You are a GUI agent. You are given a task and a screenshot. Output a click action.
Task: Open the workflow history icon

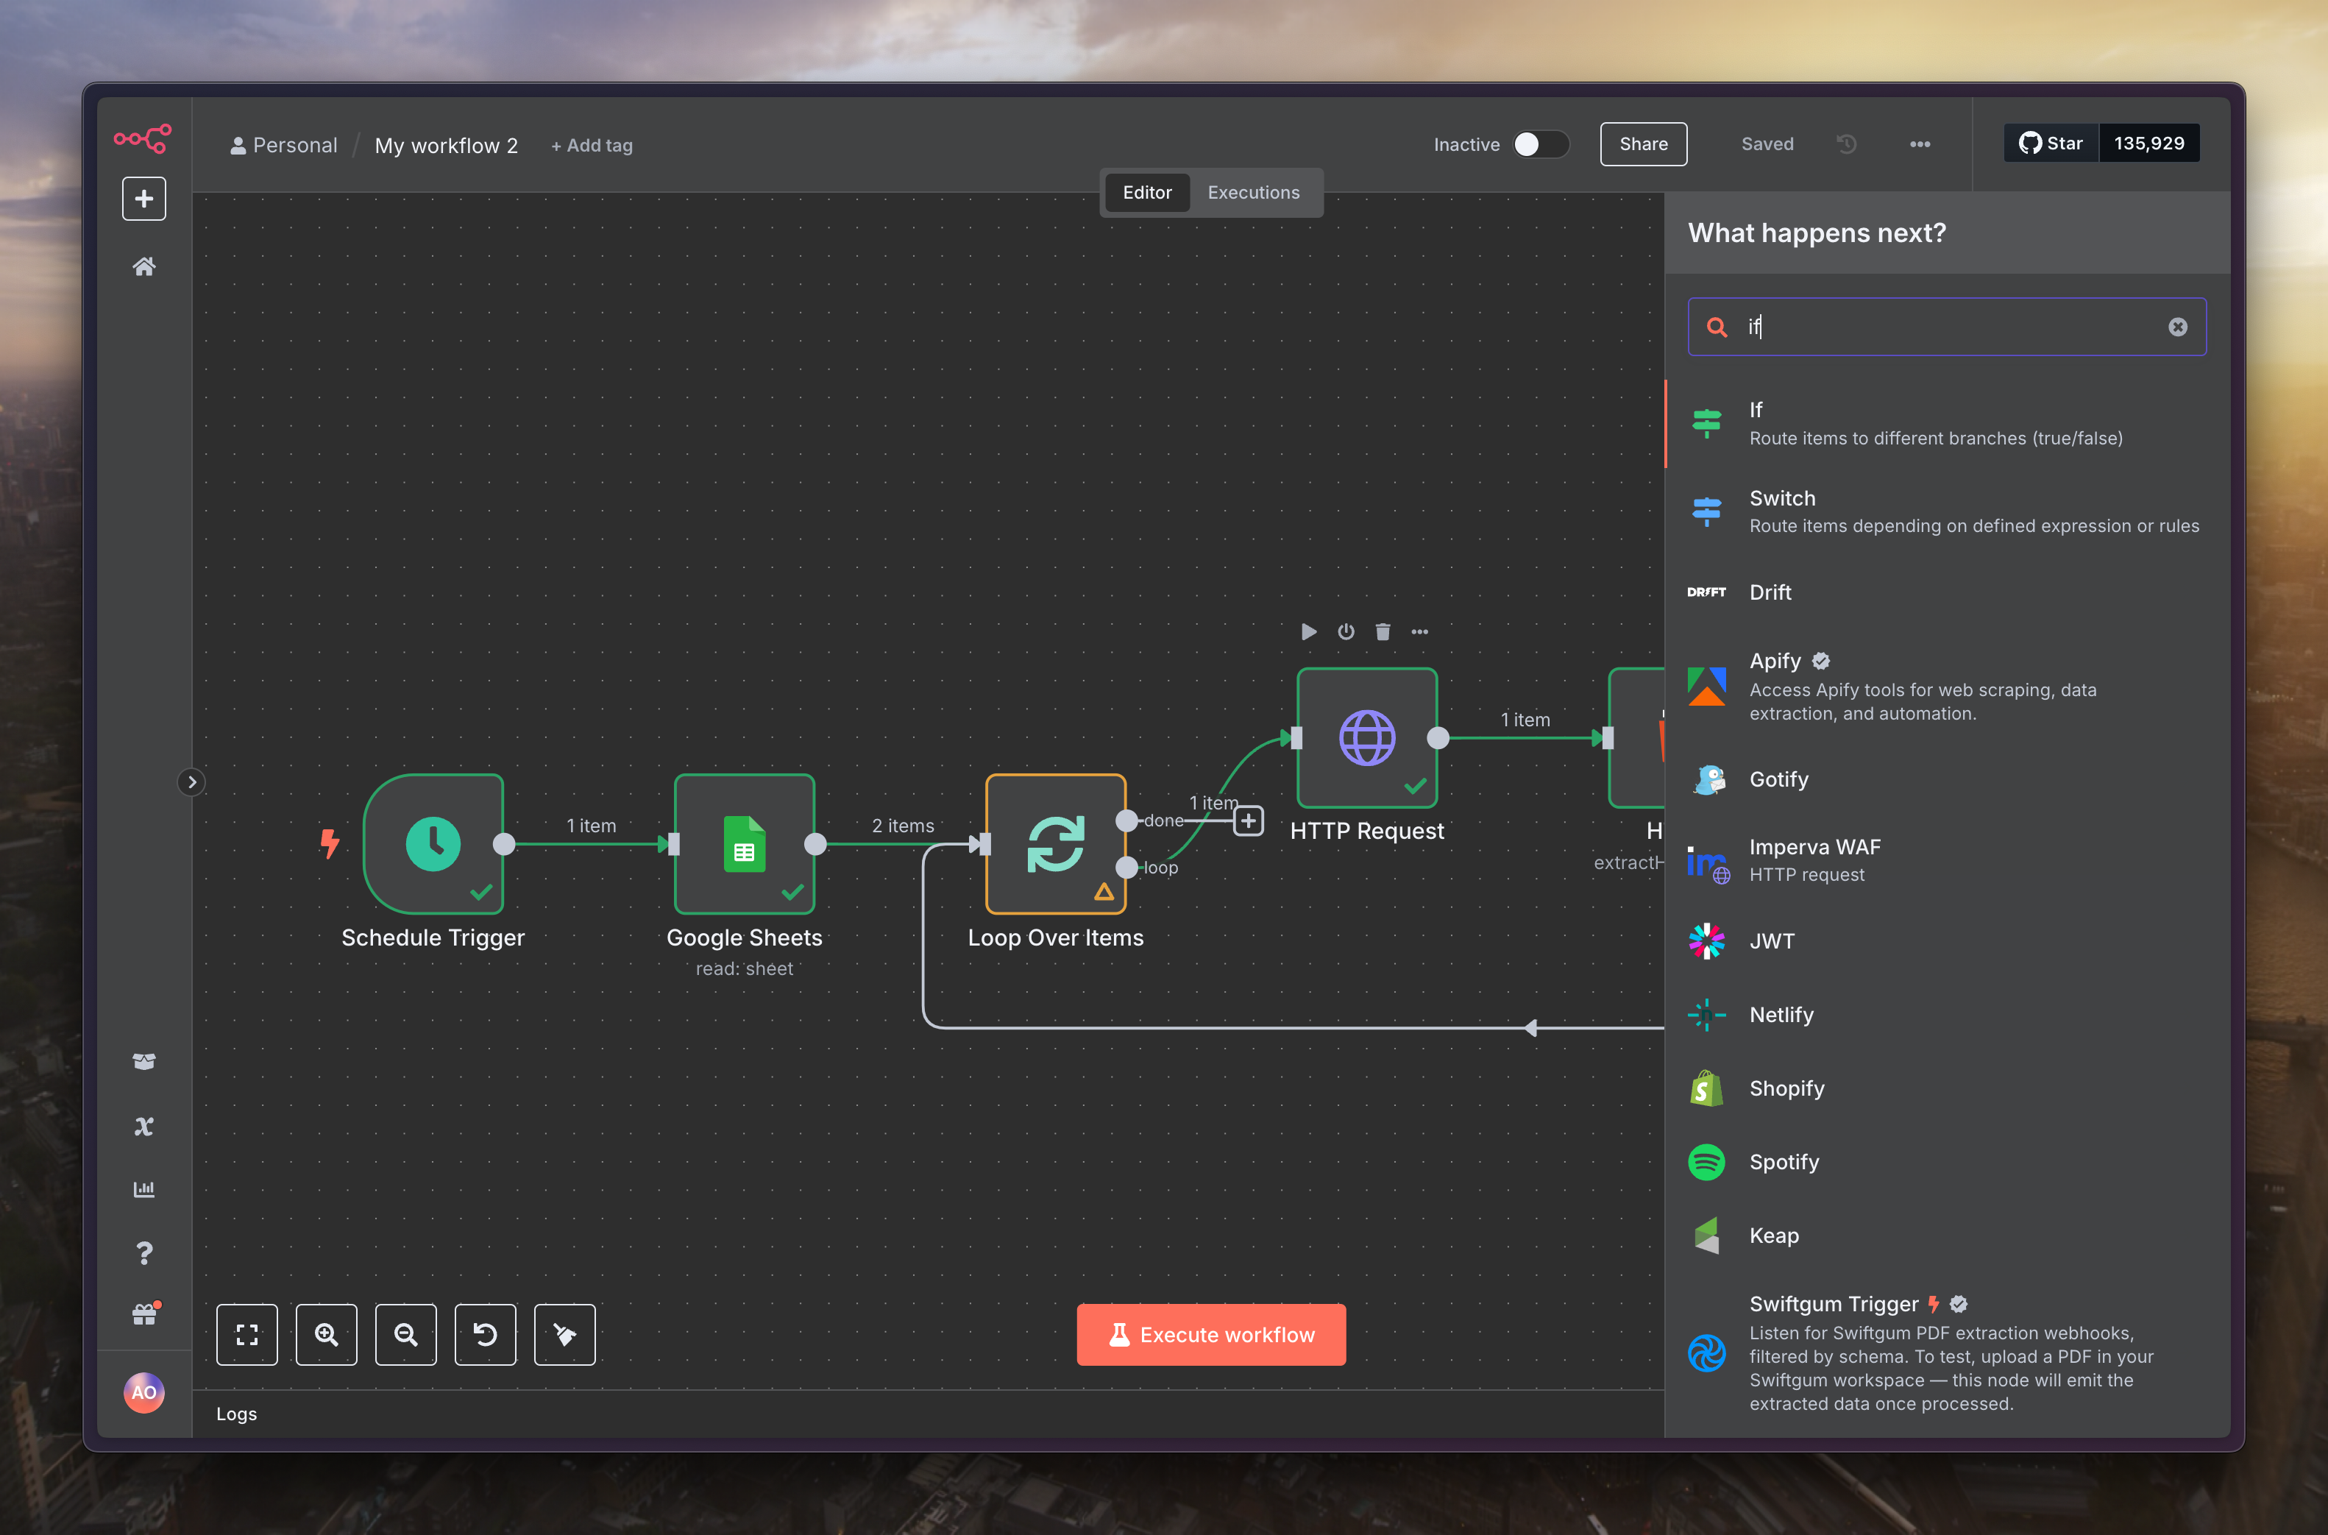(x=1847, y=144)
